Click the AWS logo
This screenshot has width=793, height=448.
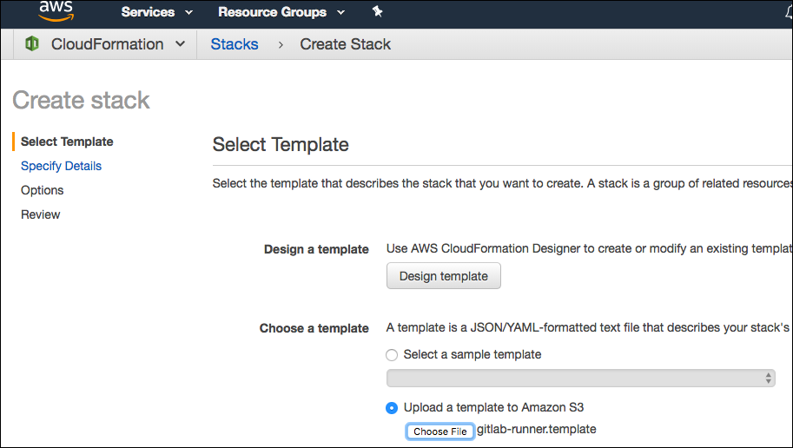coord(56,12)
